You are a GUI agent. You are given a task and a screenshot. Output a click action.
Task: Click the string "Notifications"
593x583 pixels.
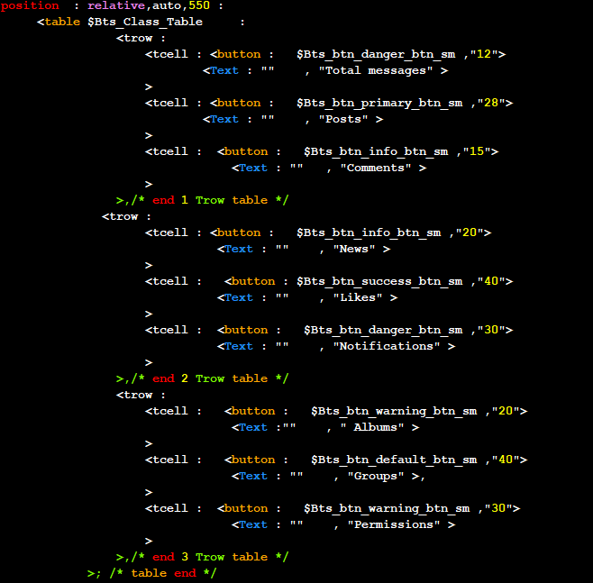[387, 347]
